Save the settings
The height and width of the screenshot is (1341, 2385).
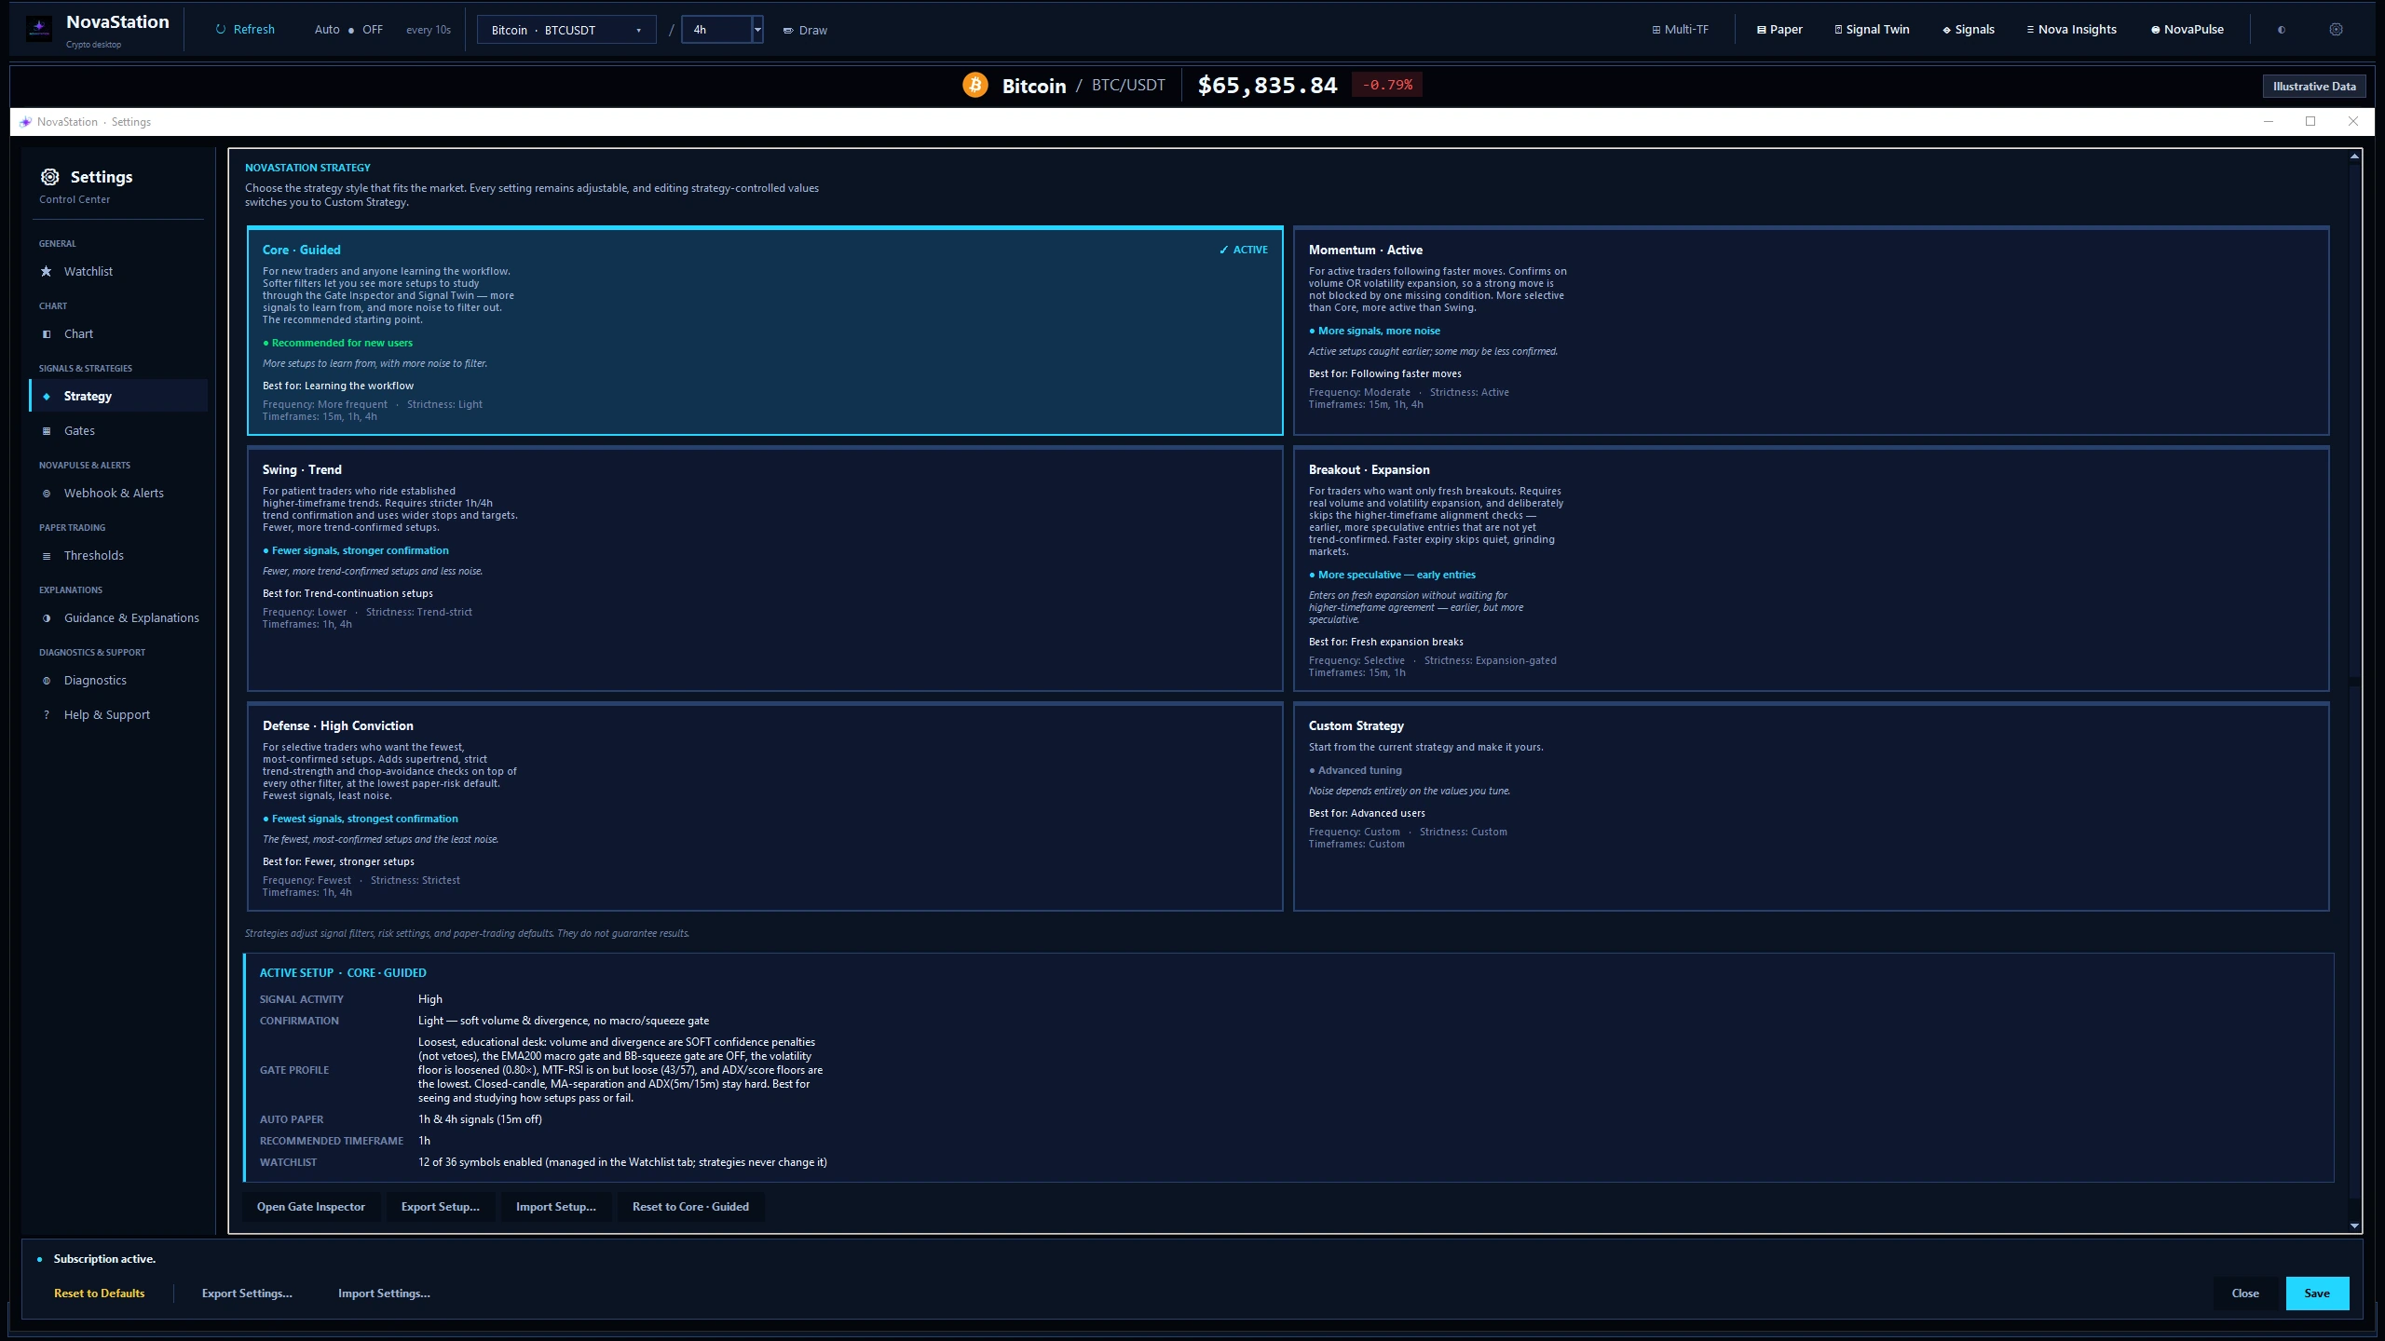coord(2317,1293)
